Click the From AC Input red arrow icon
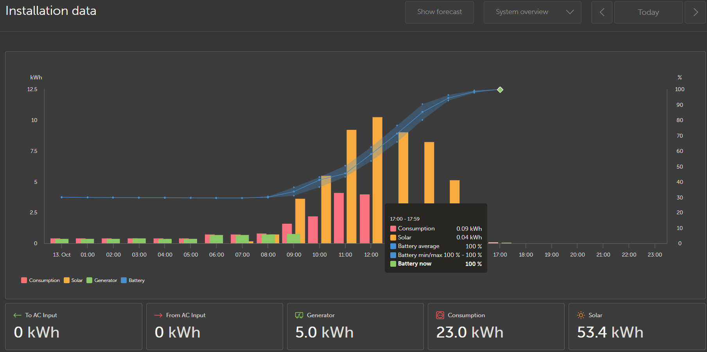 (x=158, y=315)
